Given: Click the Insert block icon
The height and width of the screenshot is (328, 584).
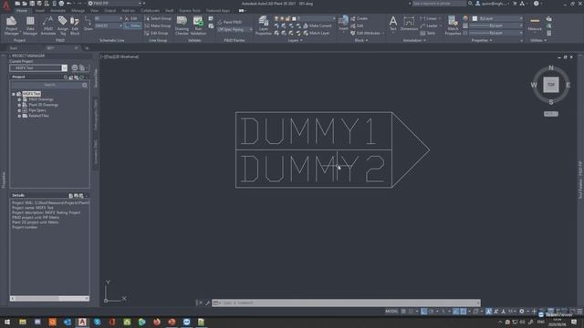Looking at the screenshot, I should (x=343, y=23).
